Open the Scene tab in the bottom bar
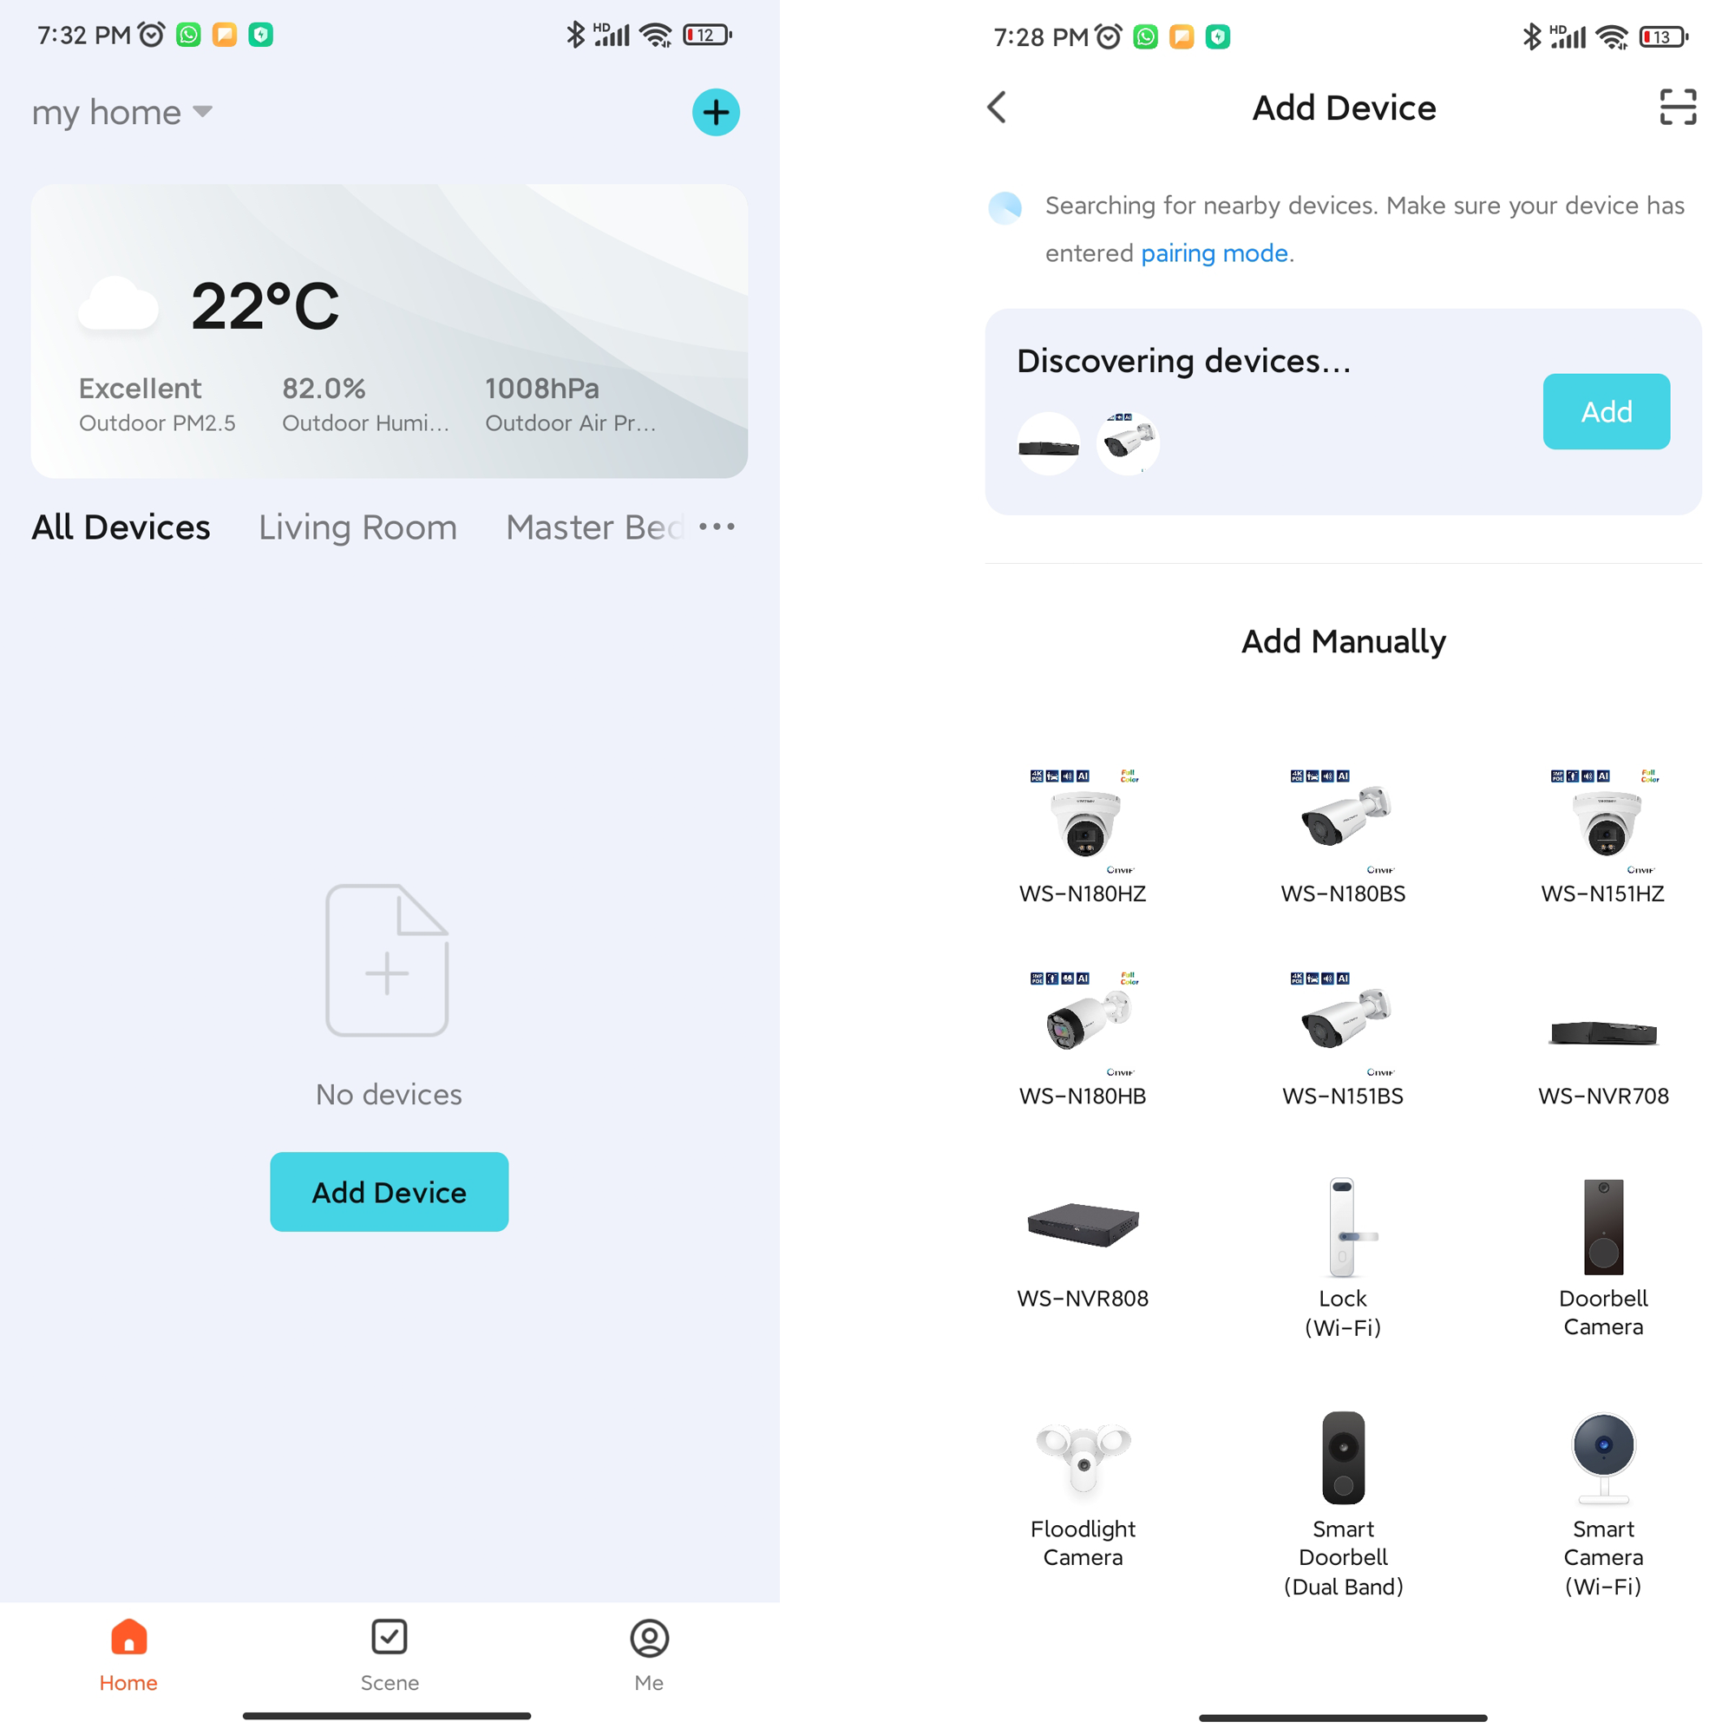This screenshot has width=1735, height=1735. 389,1655
